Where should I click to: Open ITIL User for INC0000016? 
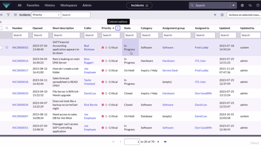tap(200, 61)
